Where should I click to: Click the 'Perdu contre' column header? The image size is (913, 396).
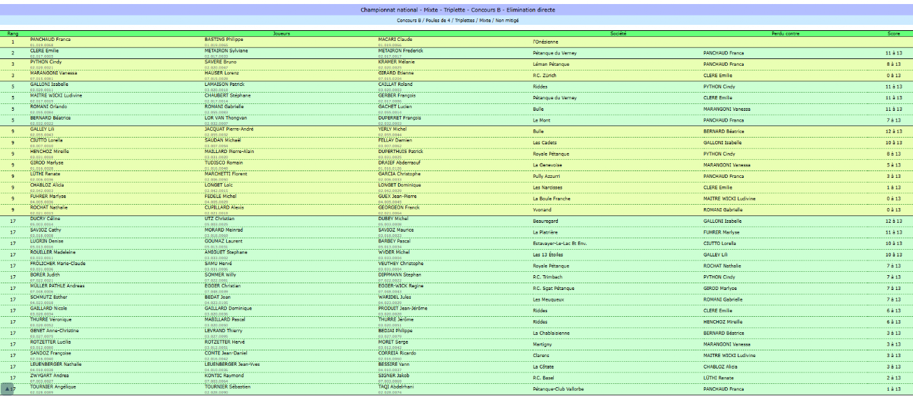pyautogui.click(x=786, y=33)
